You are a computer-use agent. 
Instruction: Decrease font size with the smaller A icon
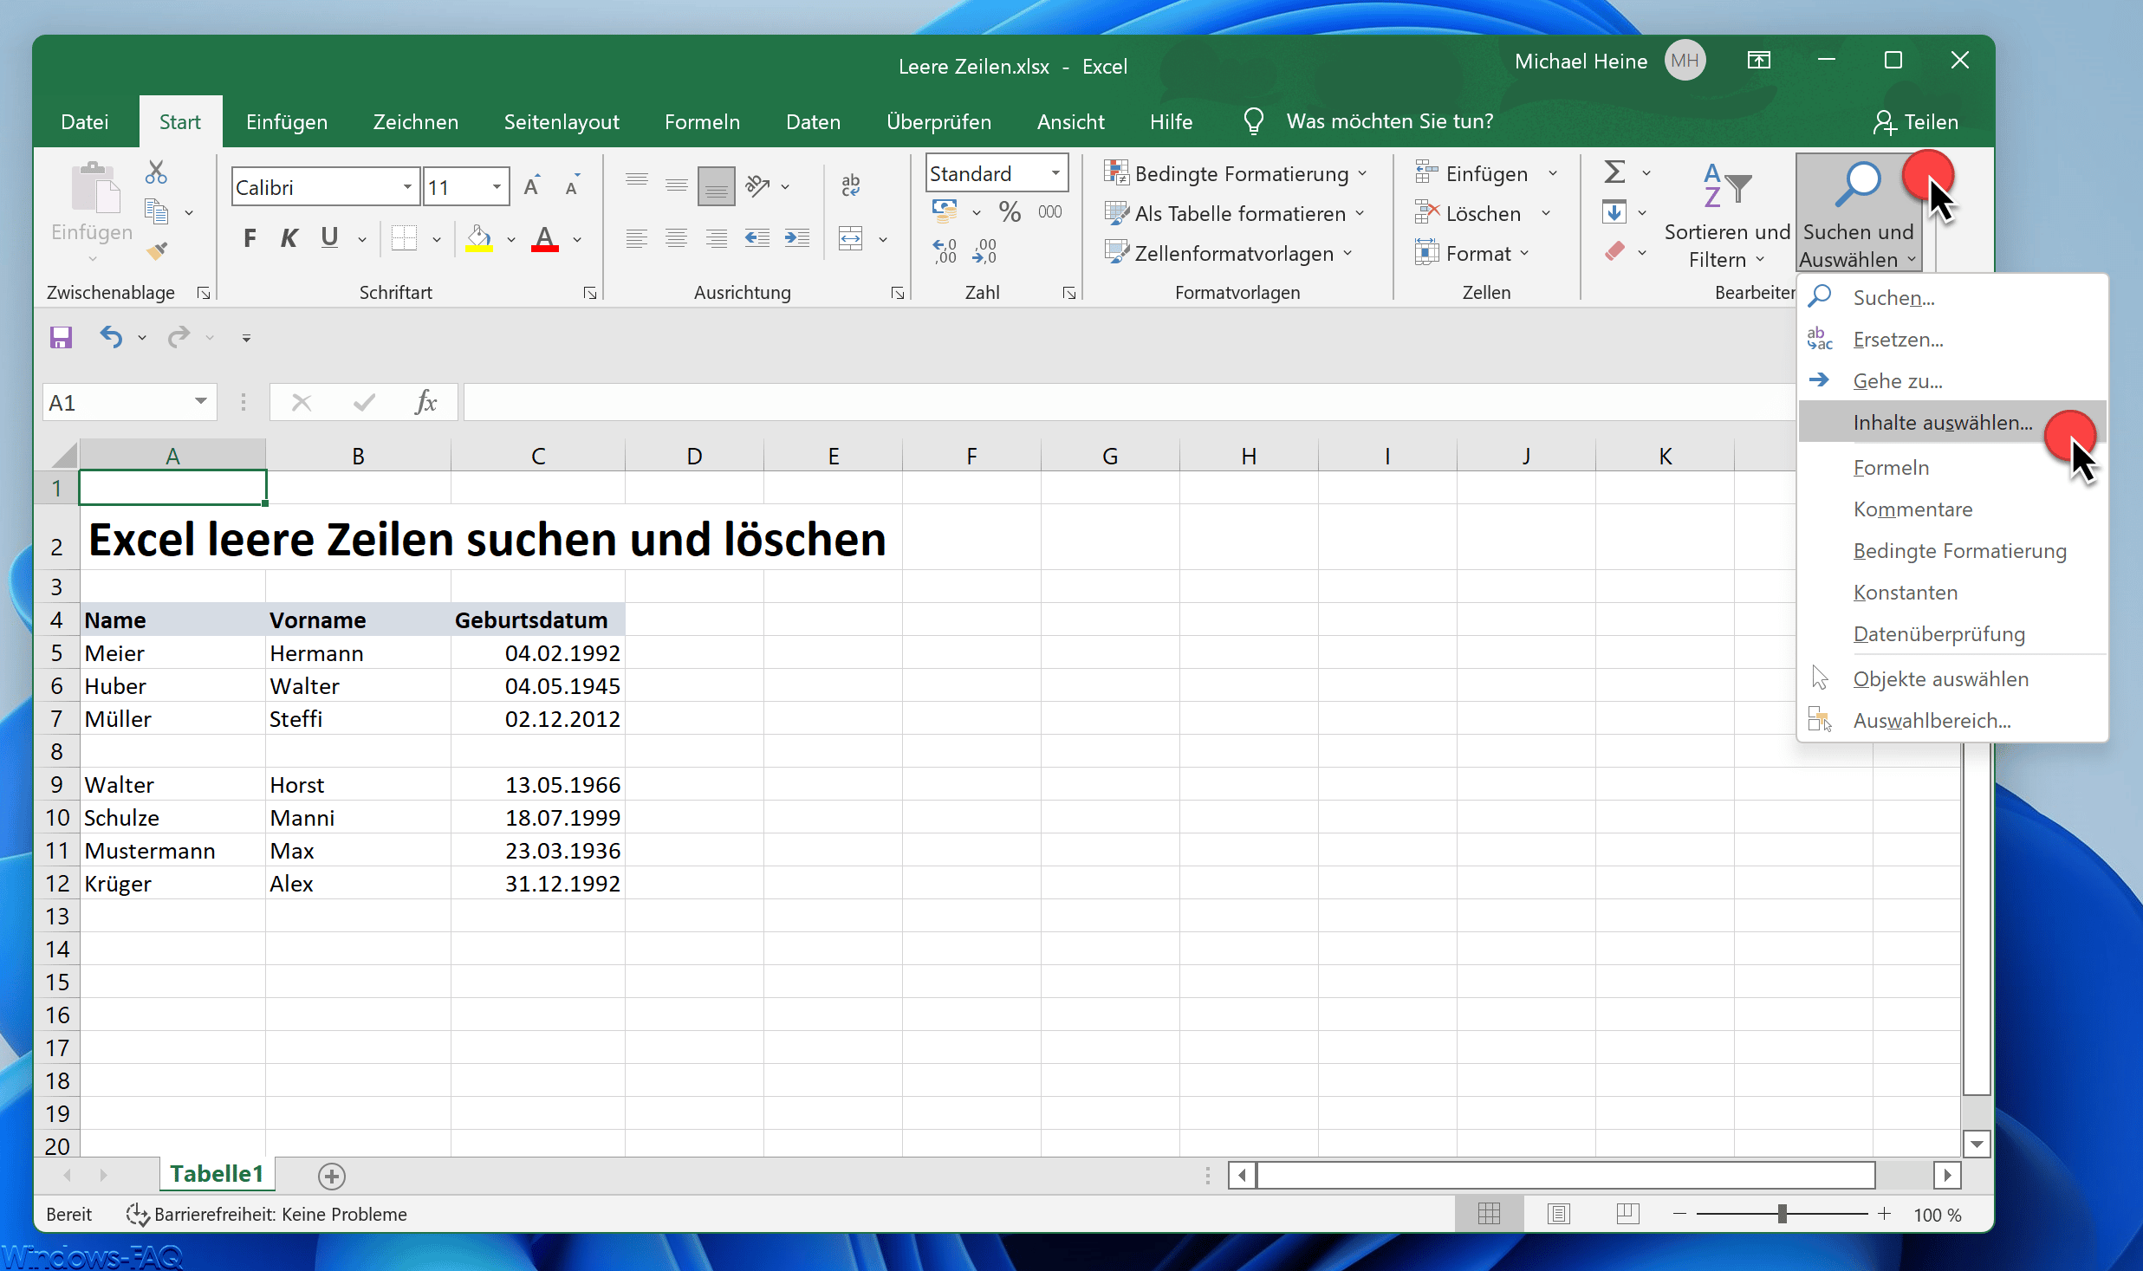click(x=572, y=186)
